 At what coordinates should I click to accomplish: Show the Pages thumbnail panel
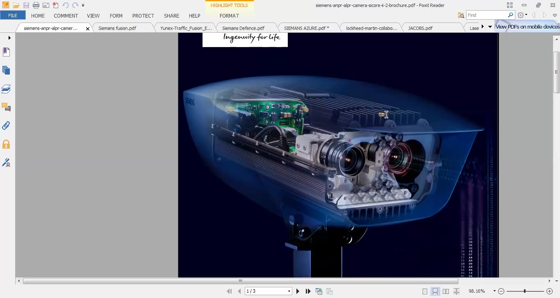click(x=6, y=70)
